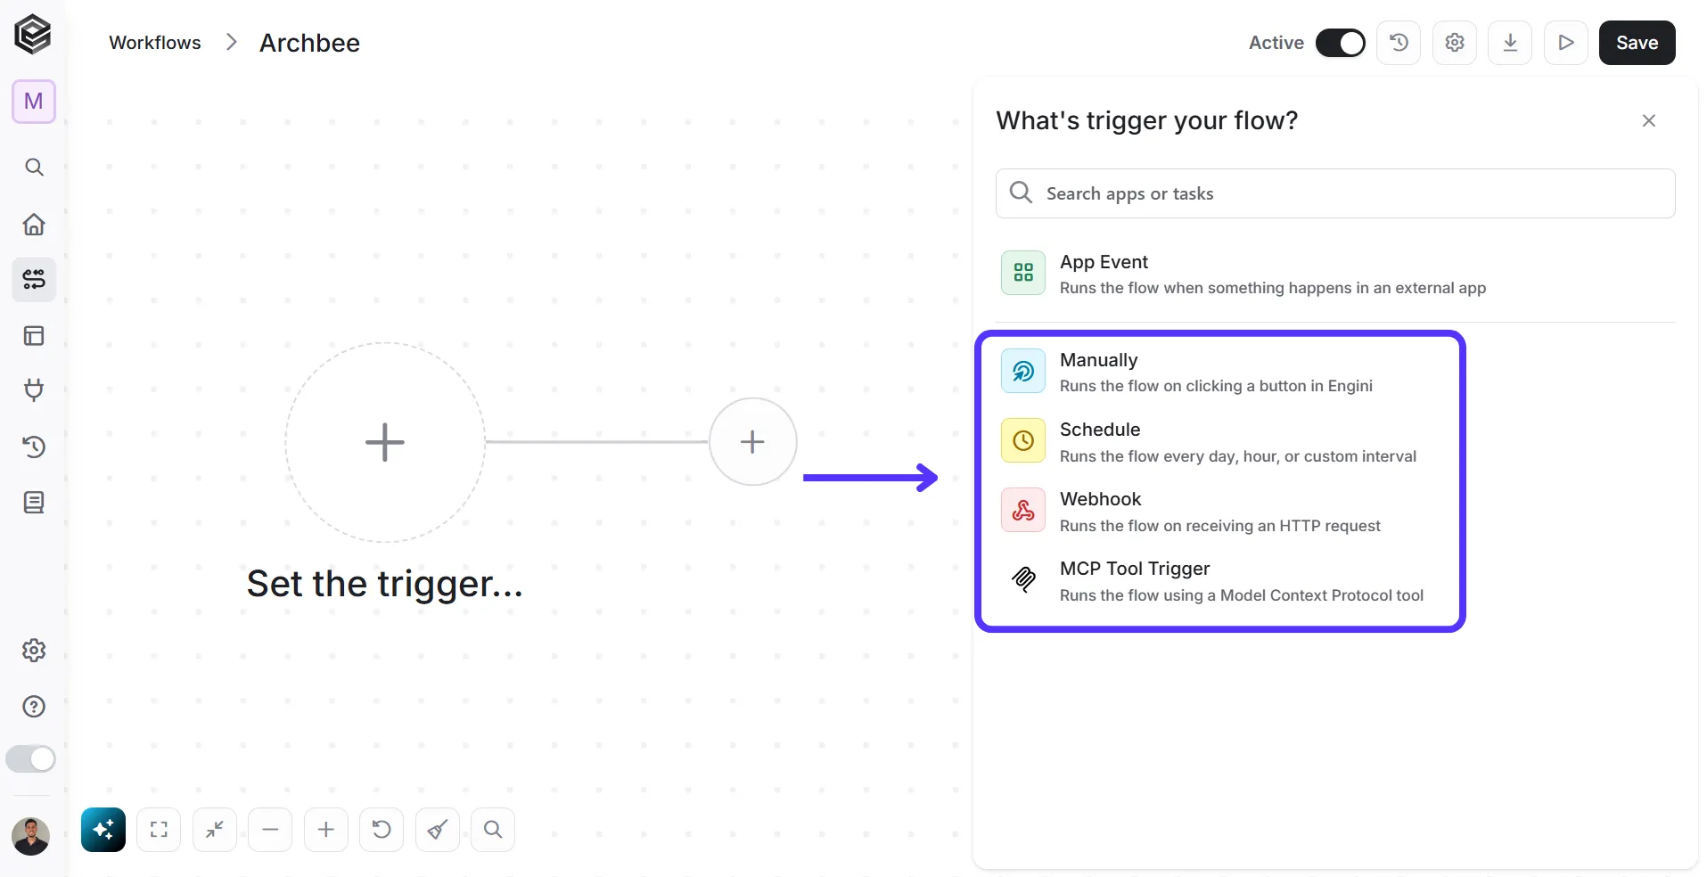The image size is (1707, 877).
Task: Open help question mark icon
Action: [34, 707]
